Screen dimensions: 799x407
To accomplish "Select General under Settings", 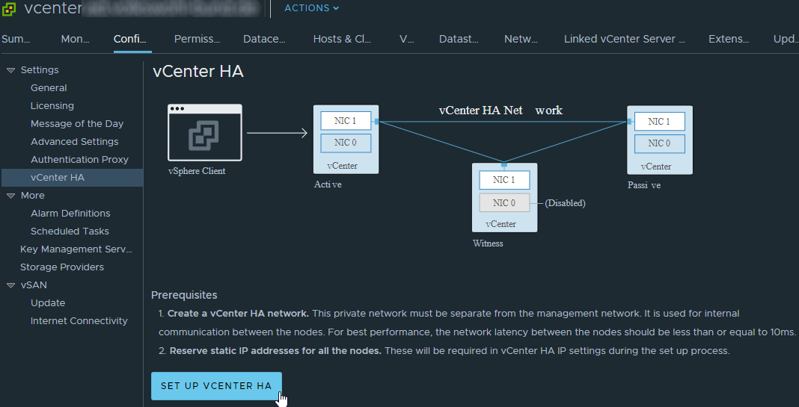I will [x=49, y=88].
